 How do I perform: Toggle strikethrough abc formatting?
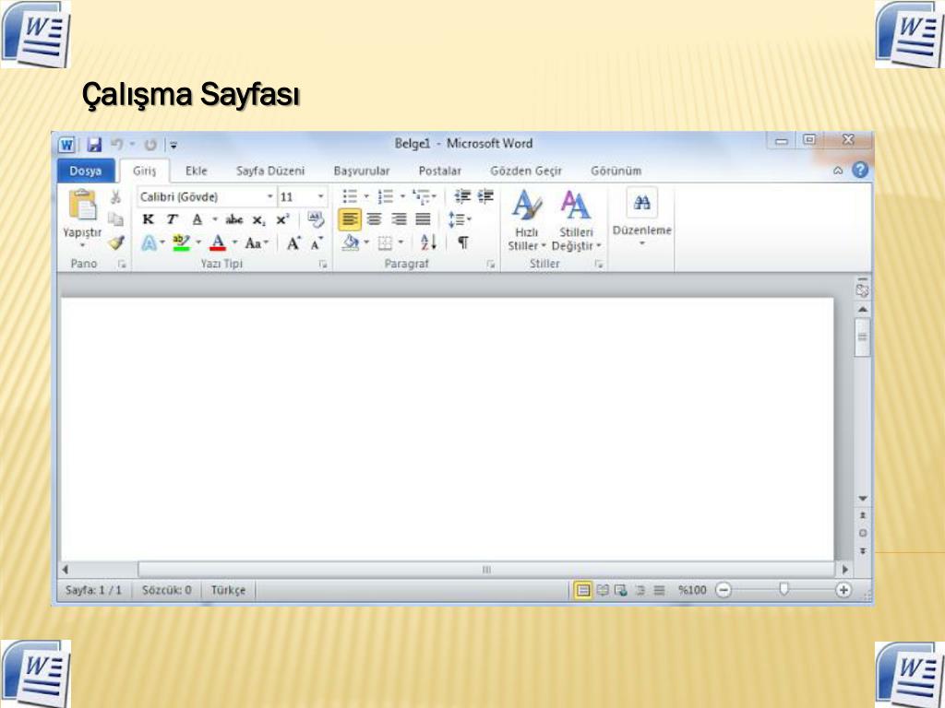tap(233, 219)
